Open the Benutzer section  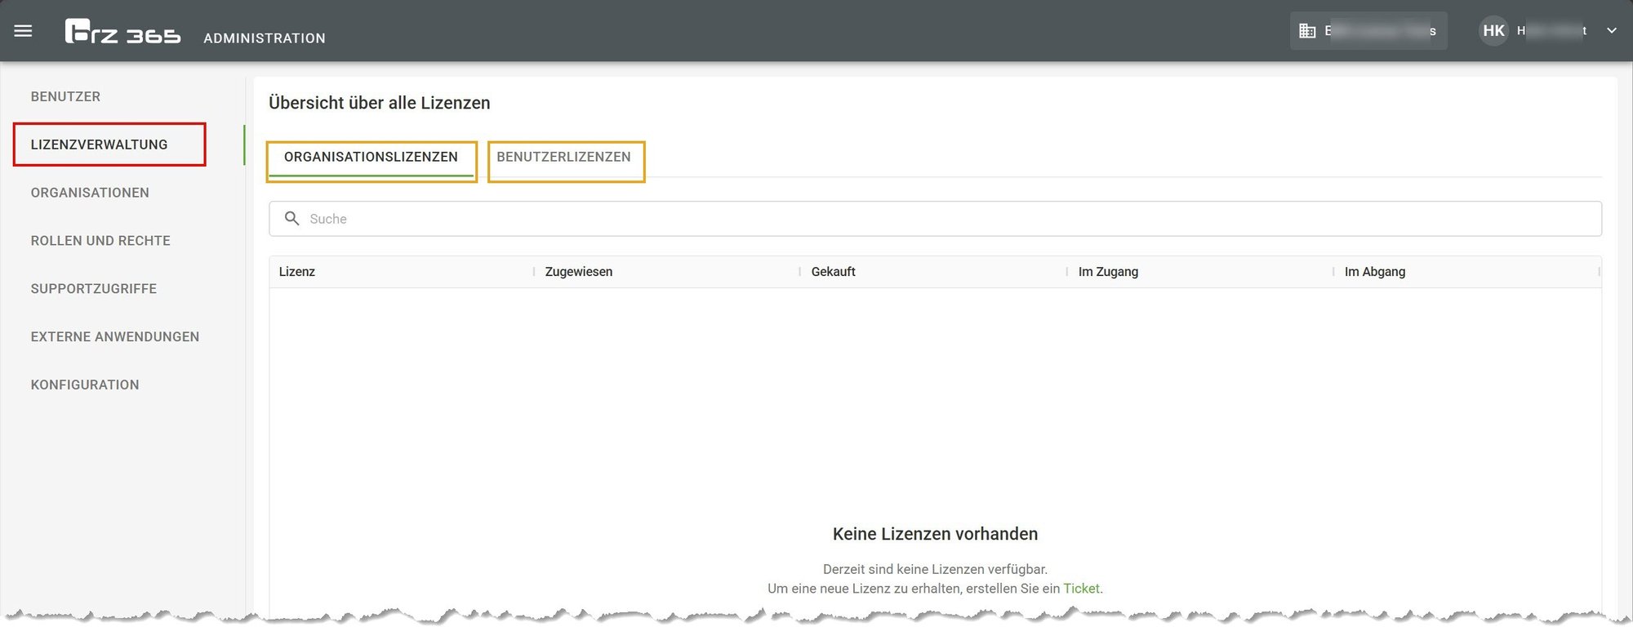[65, 96]
